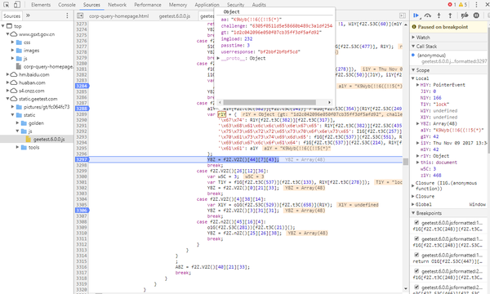Image resolution: width=490 pixels, height=294 pixels.
Task: Toggle breakpoint on line 3288
Action: tap(82, 109)
